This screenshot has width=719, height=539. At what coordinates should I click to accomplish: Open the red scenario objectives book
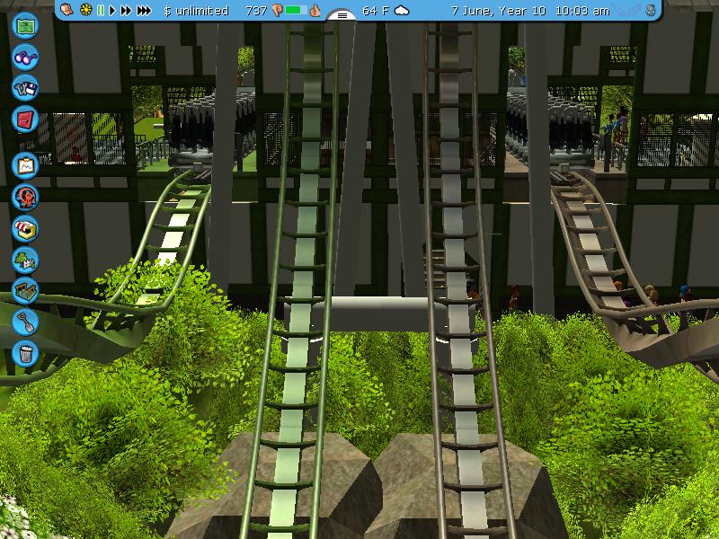pos(25,119)
